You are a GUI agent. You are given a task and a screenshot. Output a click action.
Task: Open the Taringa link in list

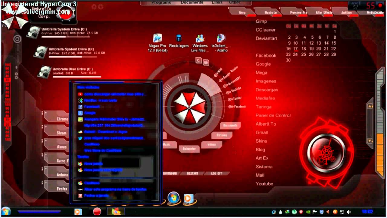263,107
